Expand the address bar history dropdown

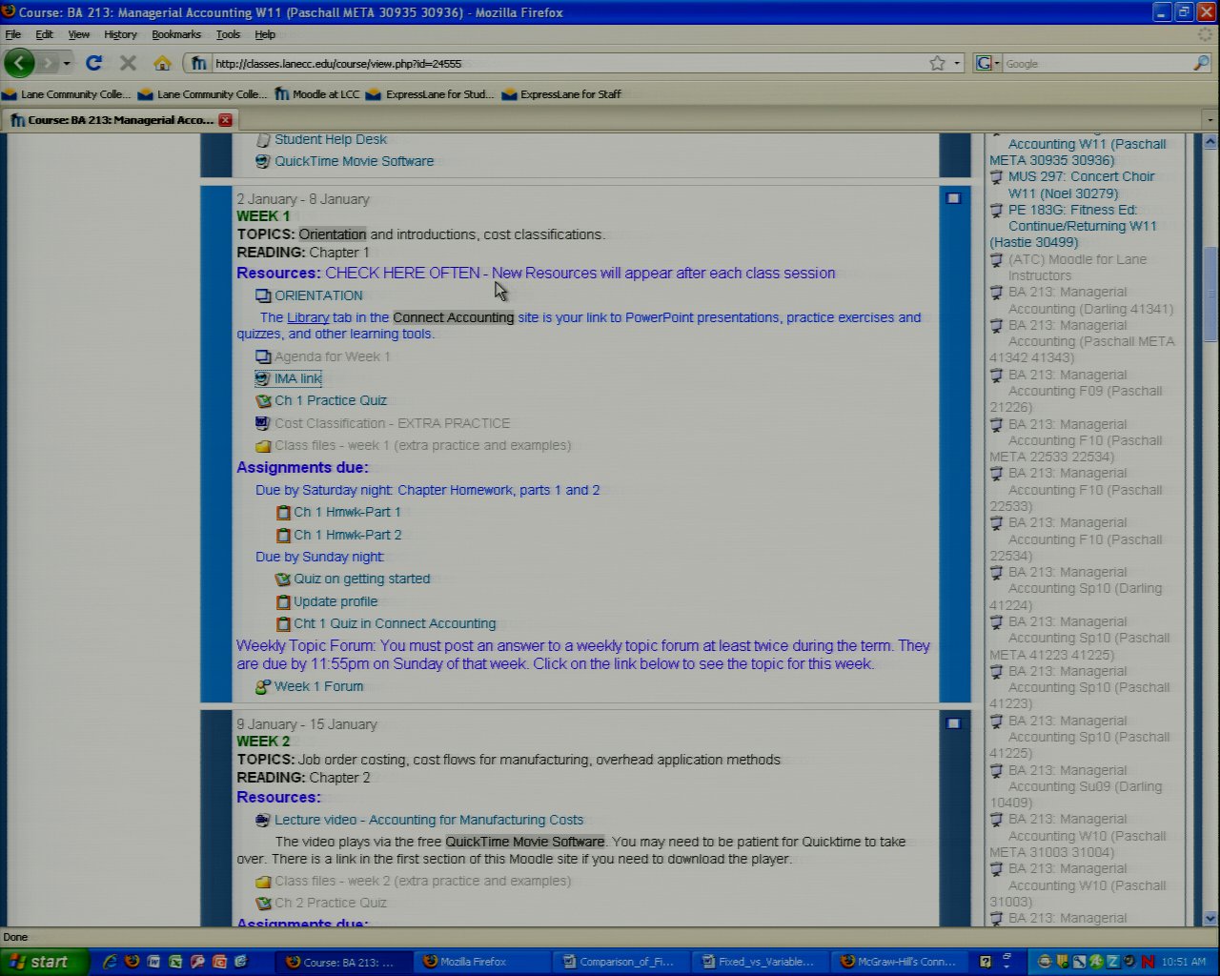[957, 64]
